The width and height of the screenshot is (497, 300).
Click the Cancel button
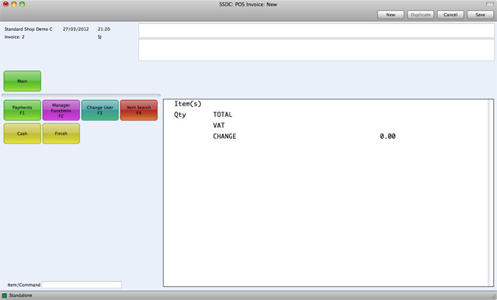(x=450, y=15)
